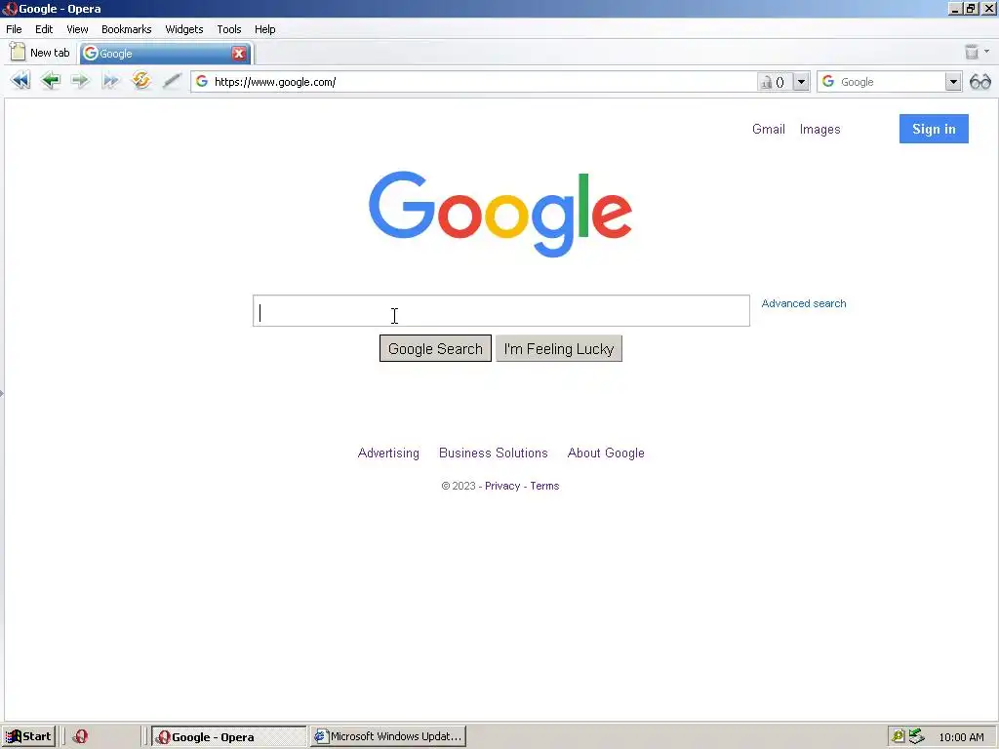Click the shield-like system tray icon
Image resolution: width=999 pixels, height=749 pixels.
(x=899, y=736)
